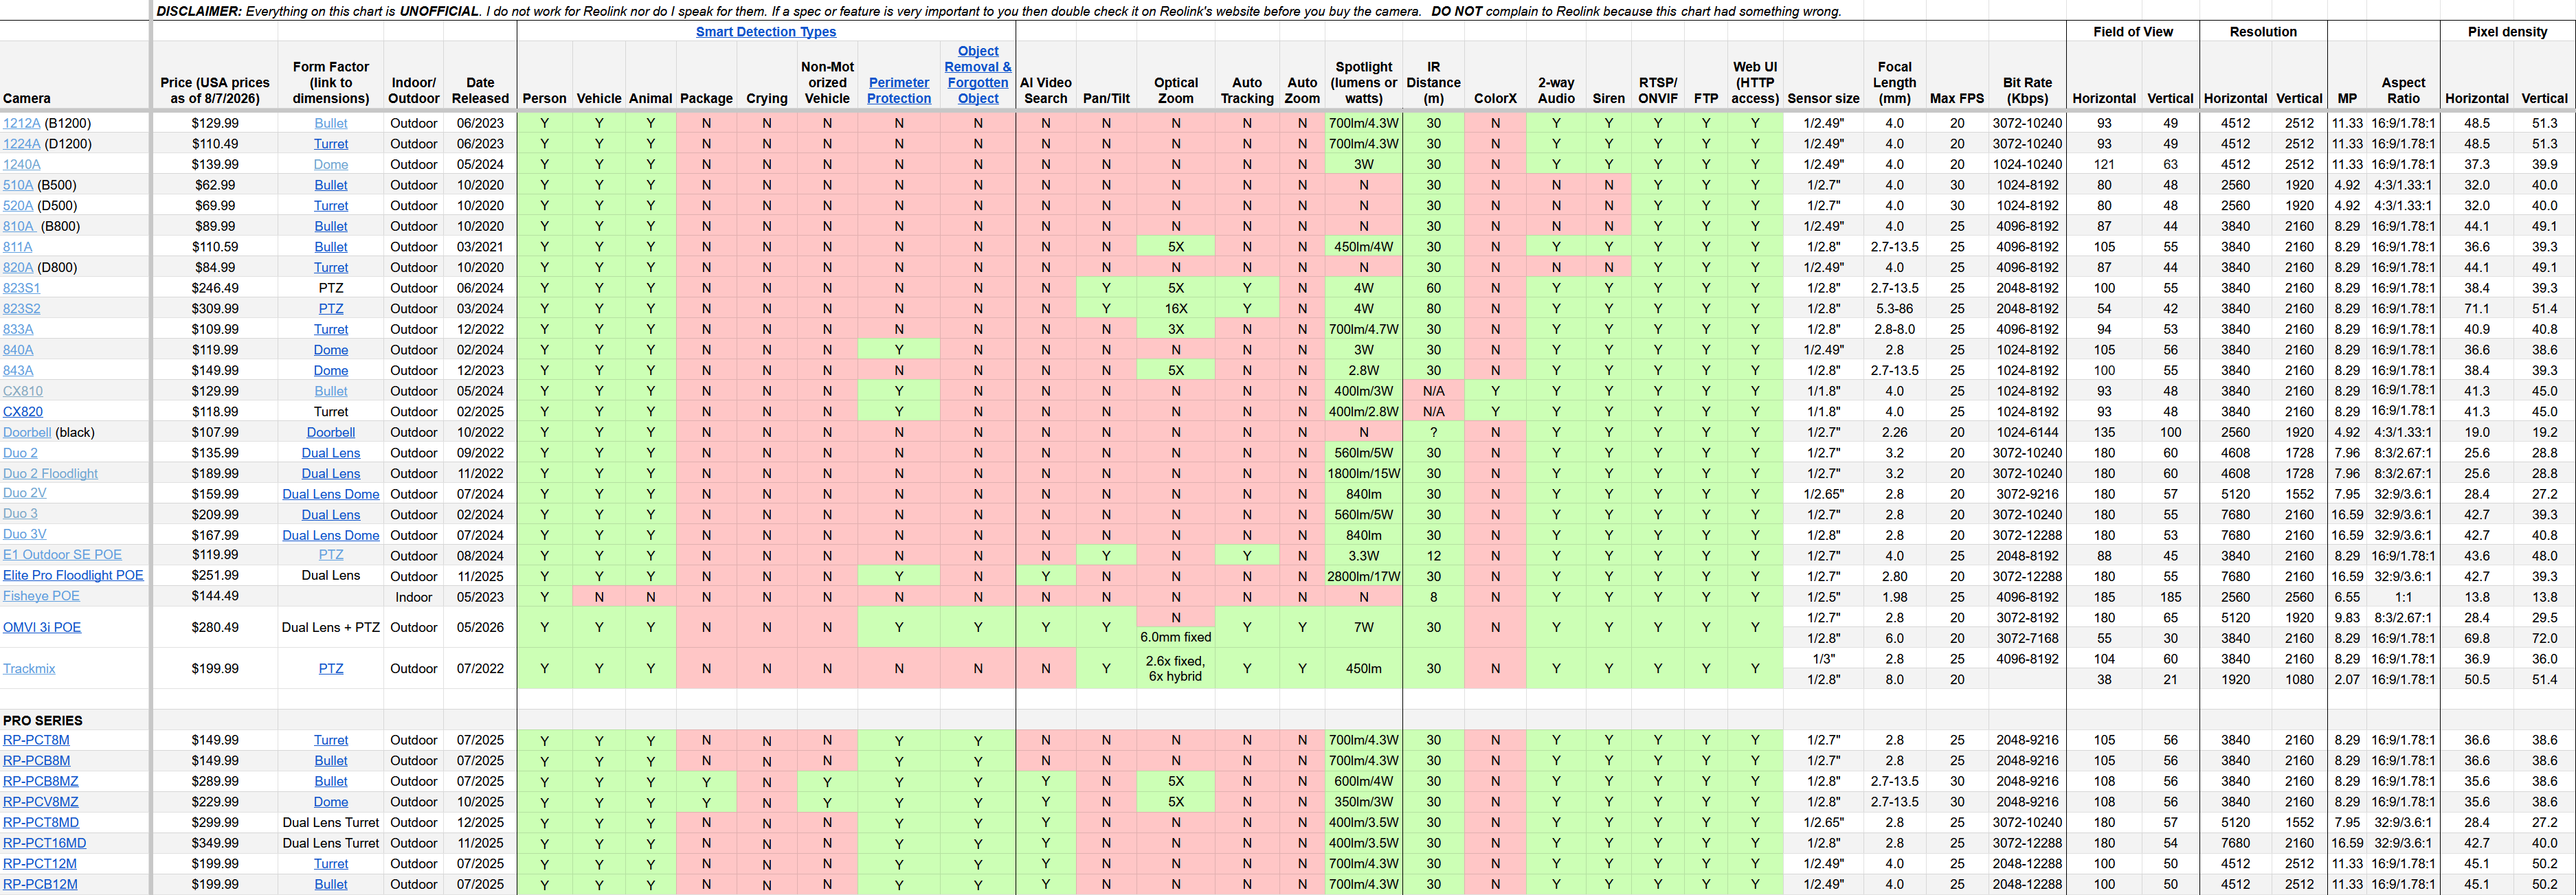Open the 1212A camera link
This screenshot has width=2576, height=895.
(22, 124)
